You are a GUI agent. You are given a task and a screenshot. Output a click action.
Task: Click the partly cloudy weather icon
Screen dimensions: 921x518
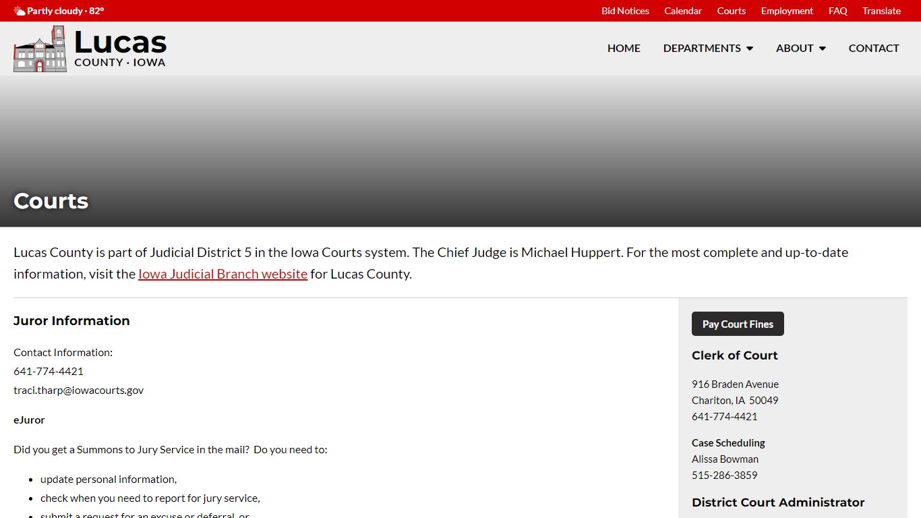pos(19,11)
